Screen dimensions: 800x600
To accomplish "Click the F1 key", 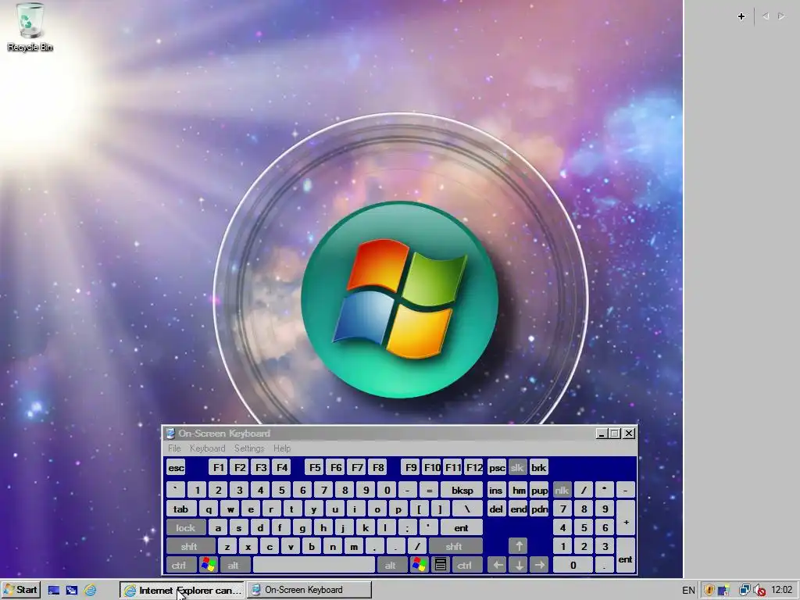I will pyautogui.click(x=219, y=467).
